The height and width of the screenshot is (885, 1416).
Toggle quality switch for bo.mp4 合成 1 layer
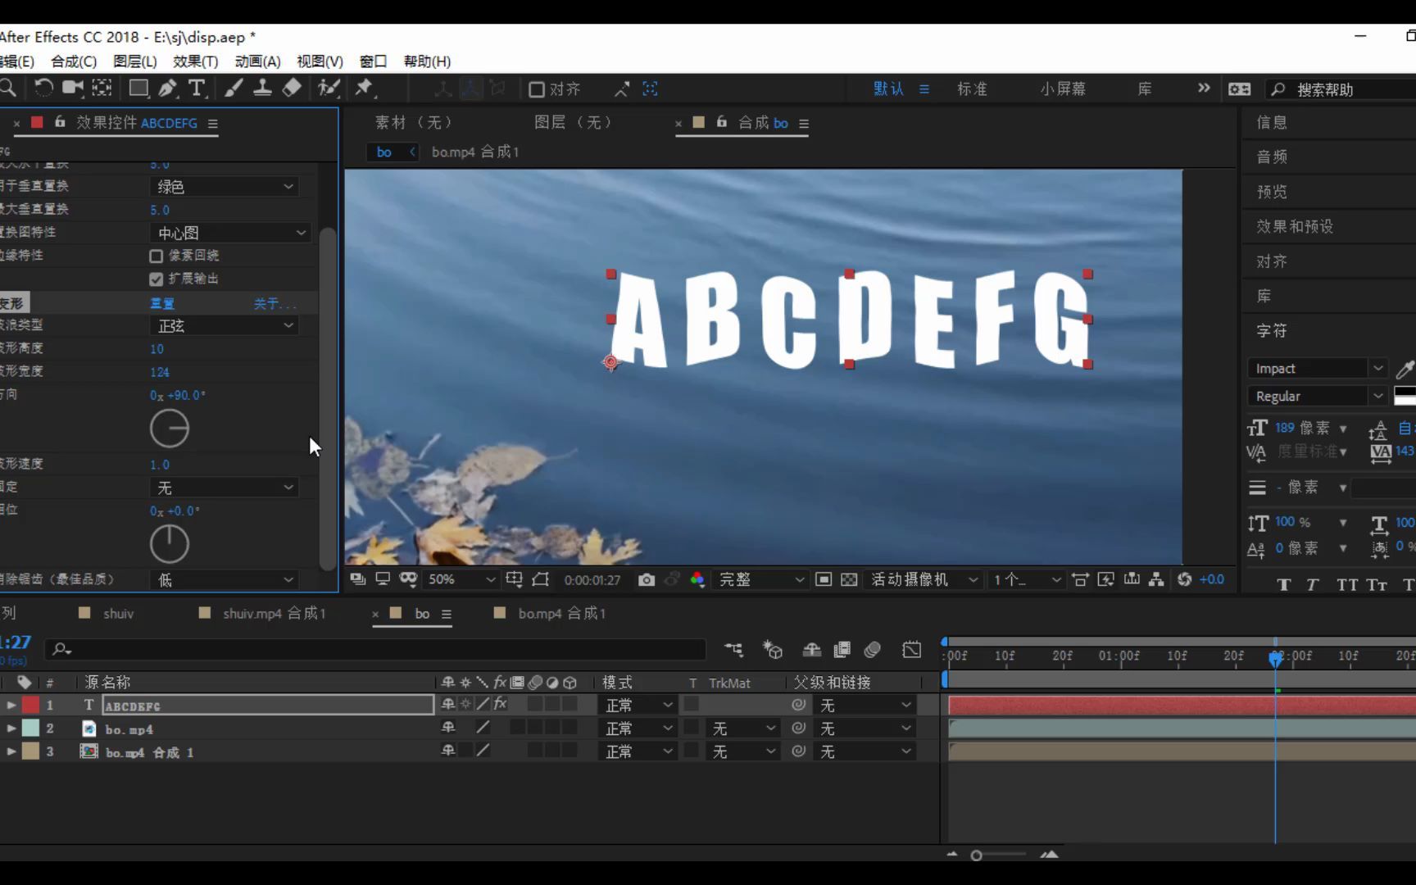pyautogui.click(x=483, y=750)
